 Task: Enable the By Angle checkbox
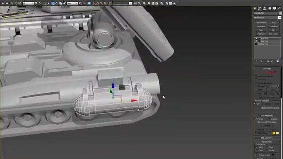256,86
